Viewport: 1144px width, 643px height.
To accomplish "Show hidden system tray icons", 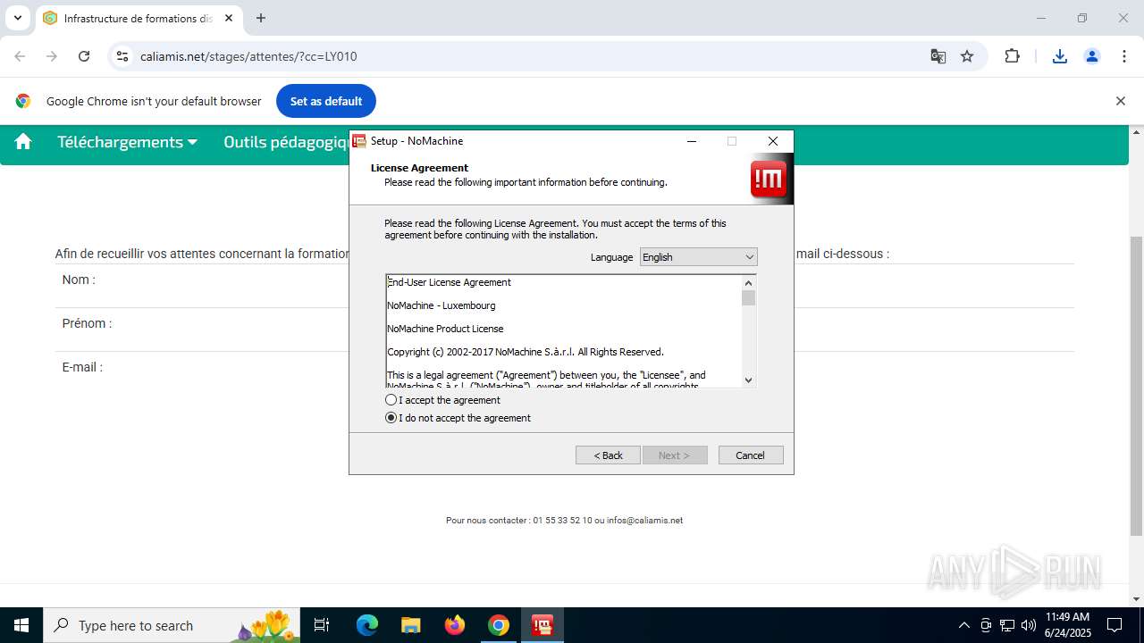I will [963, 625].
